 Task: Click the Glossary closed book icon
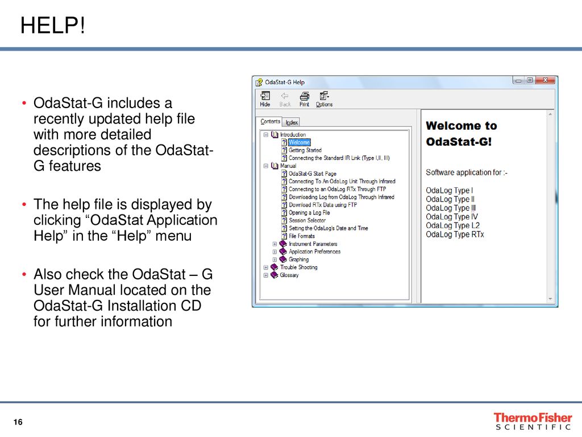[x=275, y=275]
